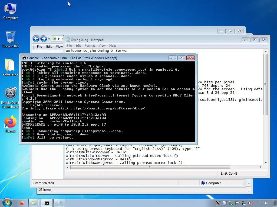Click 'INIT: Switching to runlevel: 6' console line
The width and height of the screenshot is (277, 207).
pos(54,63)
